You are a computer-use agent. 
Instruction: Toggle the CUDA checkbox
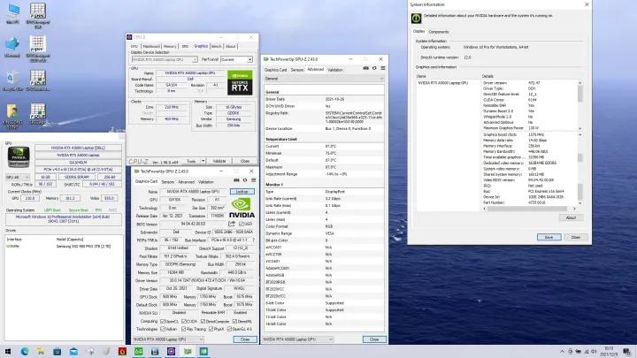pos(183,322)
